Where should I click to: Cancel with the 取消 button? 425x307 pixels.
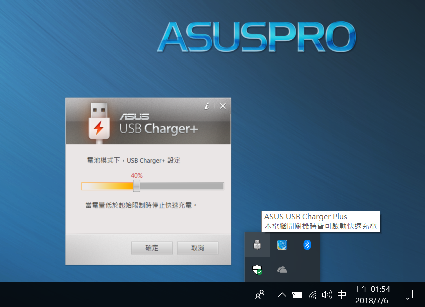pyautogui.click(x=198, y=248)
